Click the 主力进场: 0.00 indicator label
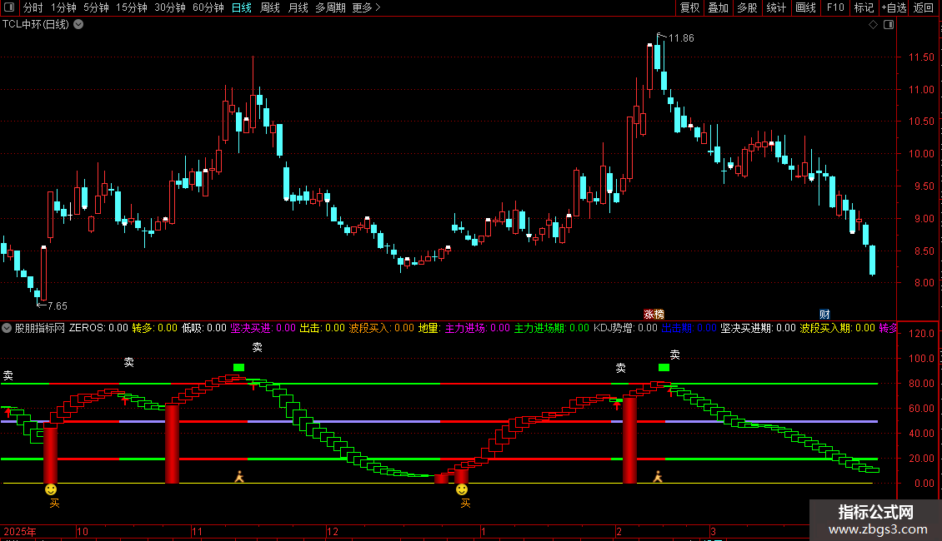 [x=477, y=328]
